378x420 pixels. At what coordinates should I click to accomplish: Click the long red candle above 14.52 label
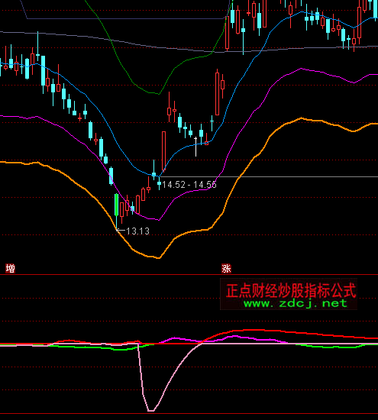point(163,150)
